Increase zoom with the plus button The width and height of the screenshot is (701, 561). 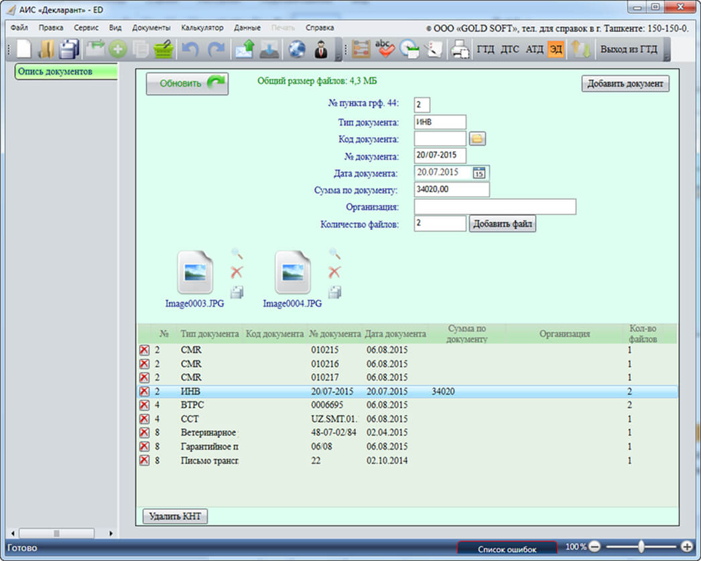(687, 546)
